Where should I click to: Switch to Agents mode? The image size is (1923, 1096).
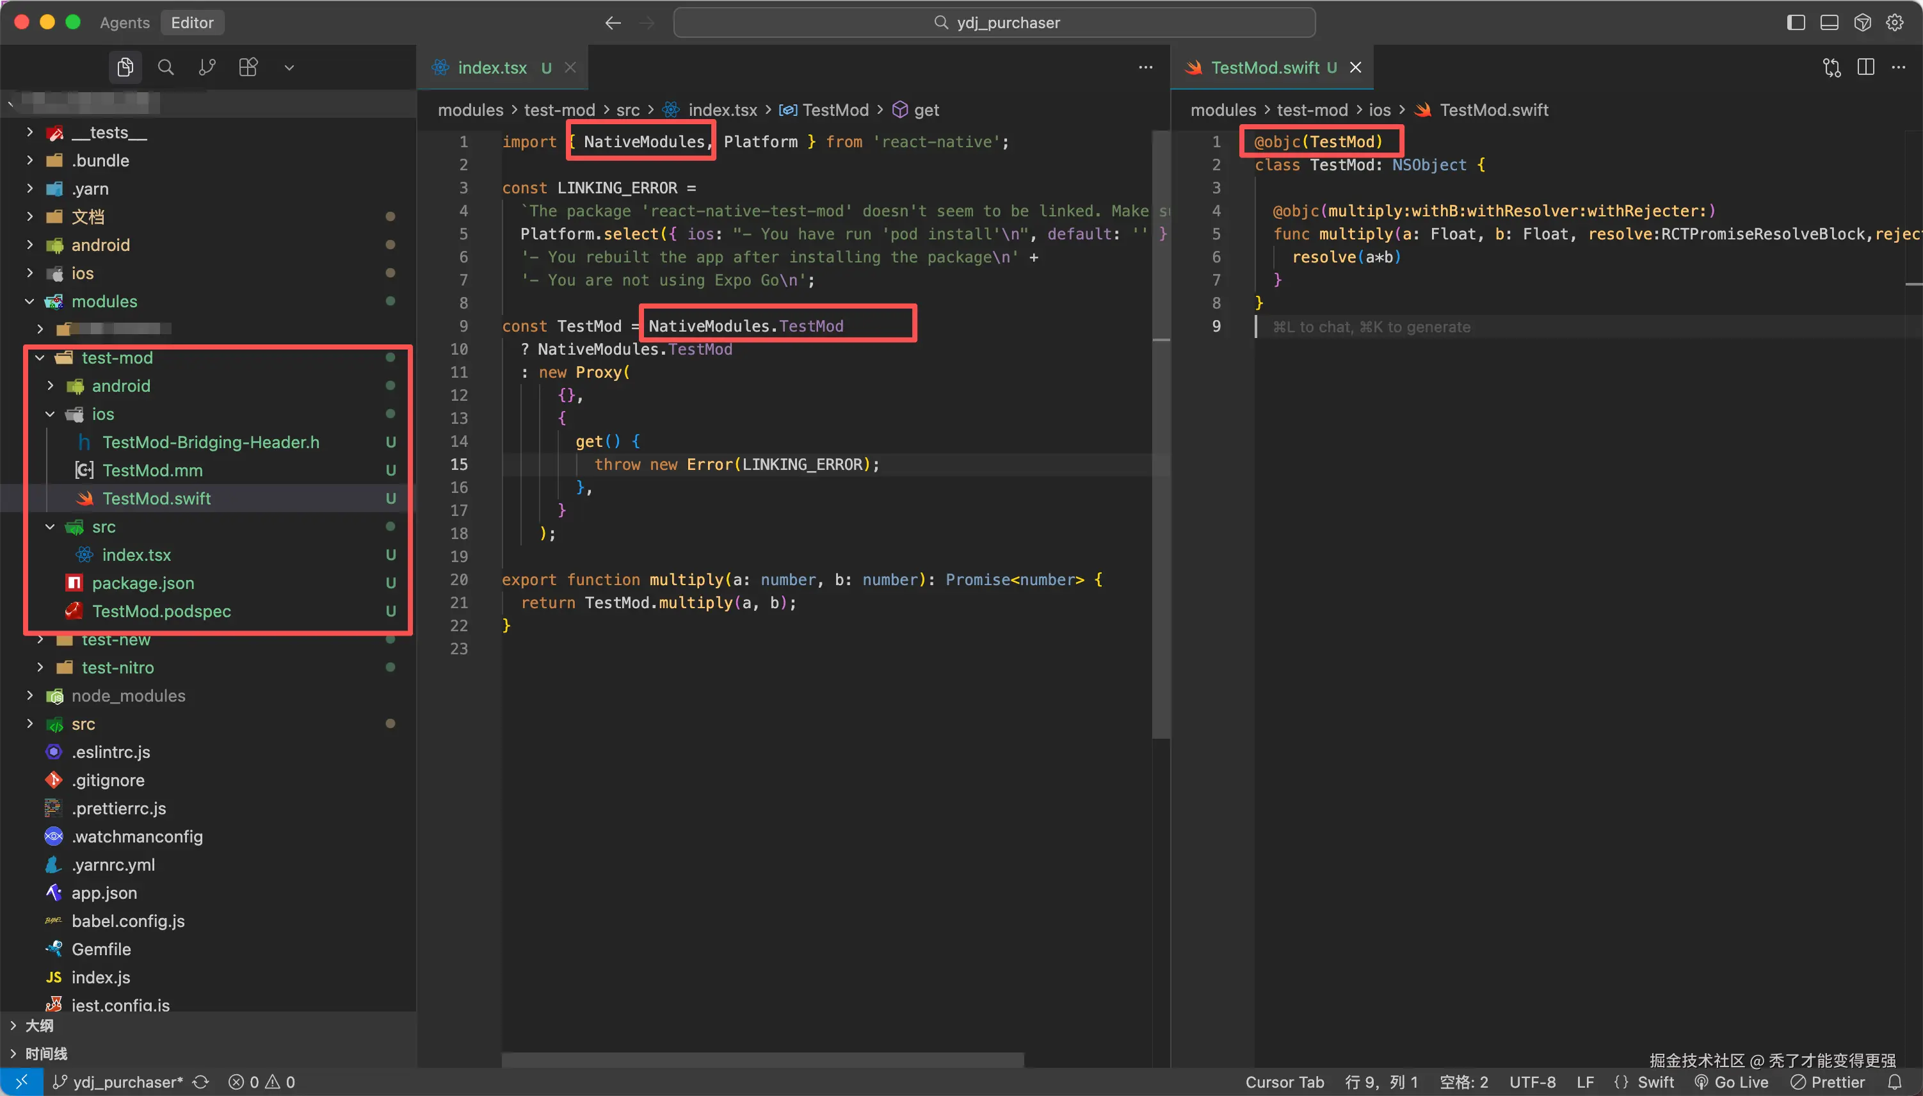124,22
